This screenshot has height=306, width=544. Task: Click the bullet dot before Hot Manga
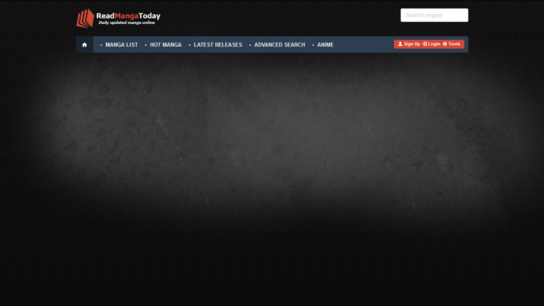146,45
